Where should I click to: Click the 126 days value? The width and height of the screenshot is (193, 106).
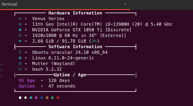pos(59,81)
